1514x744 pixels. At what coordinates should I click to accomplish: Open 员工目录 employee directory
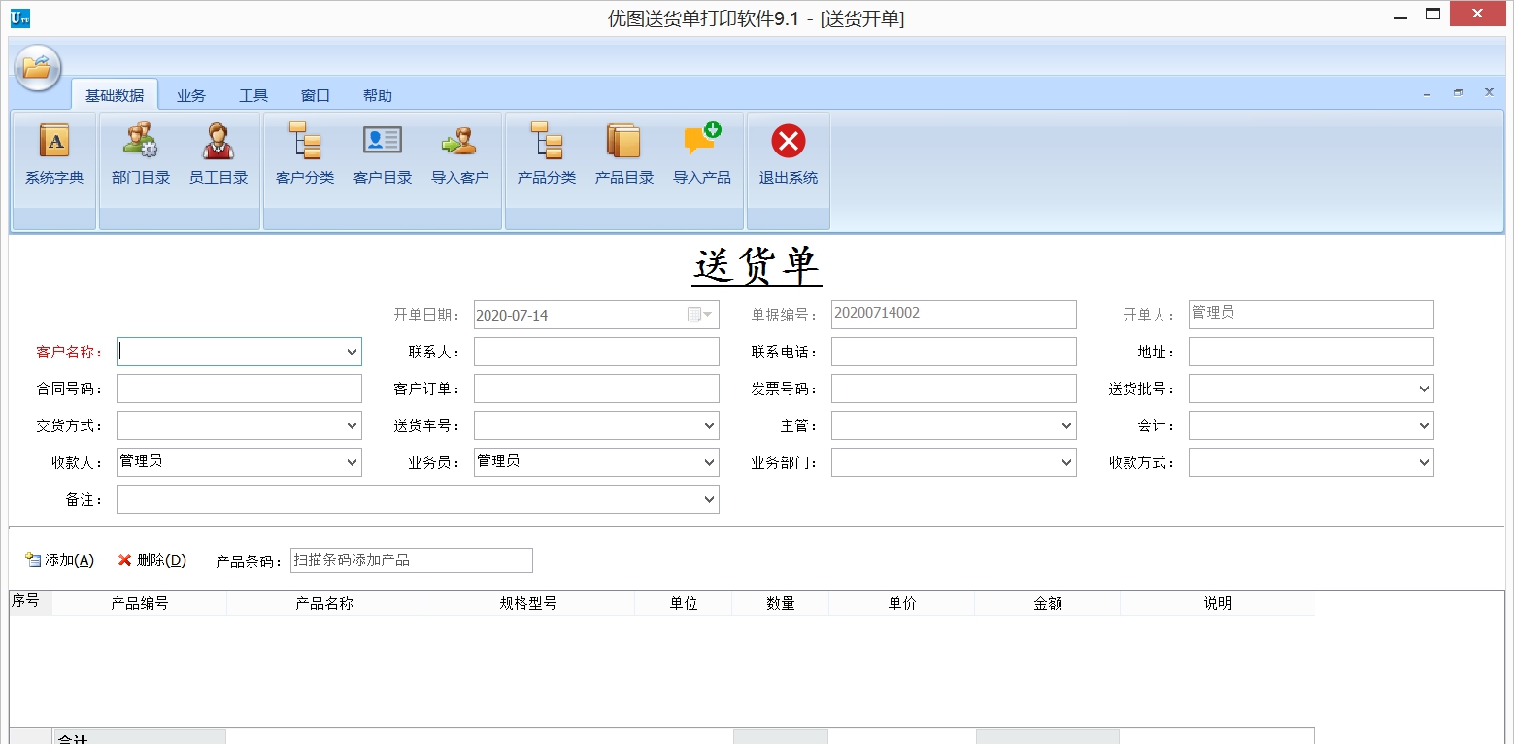[x=219, y=142]
